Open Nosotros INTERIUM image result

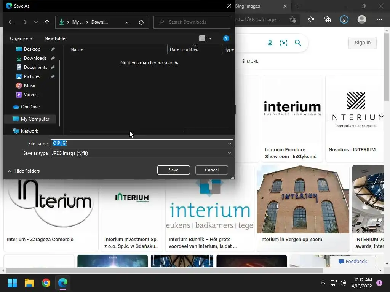(355, 119)
